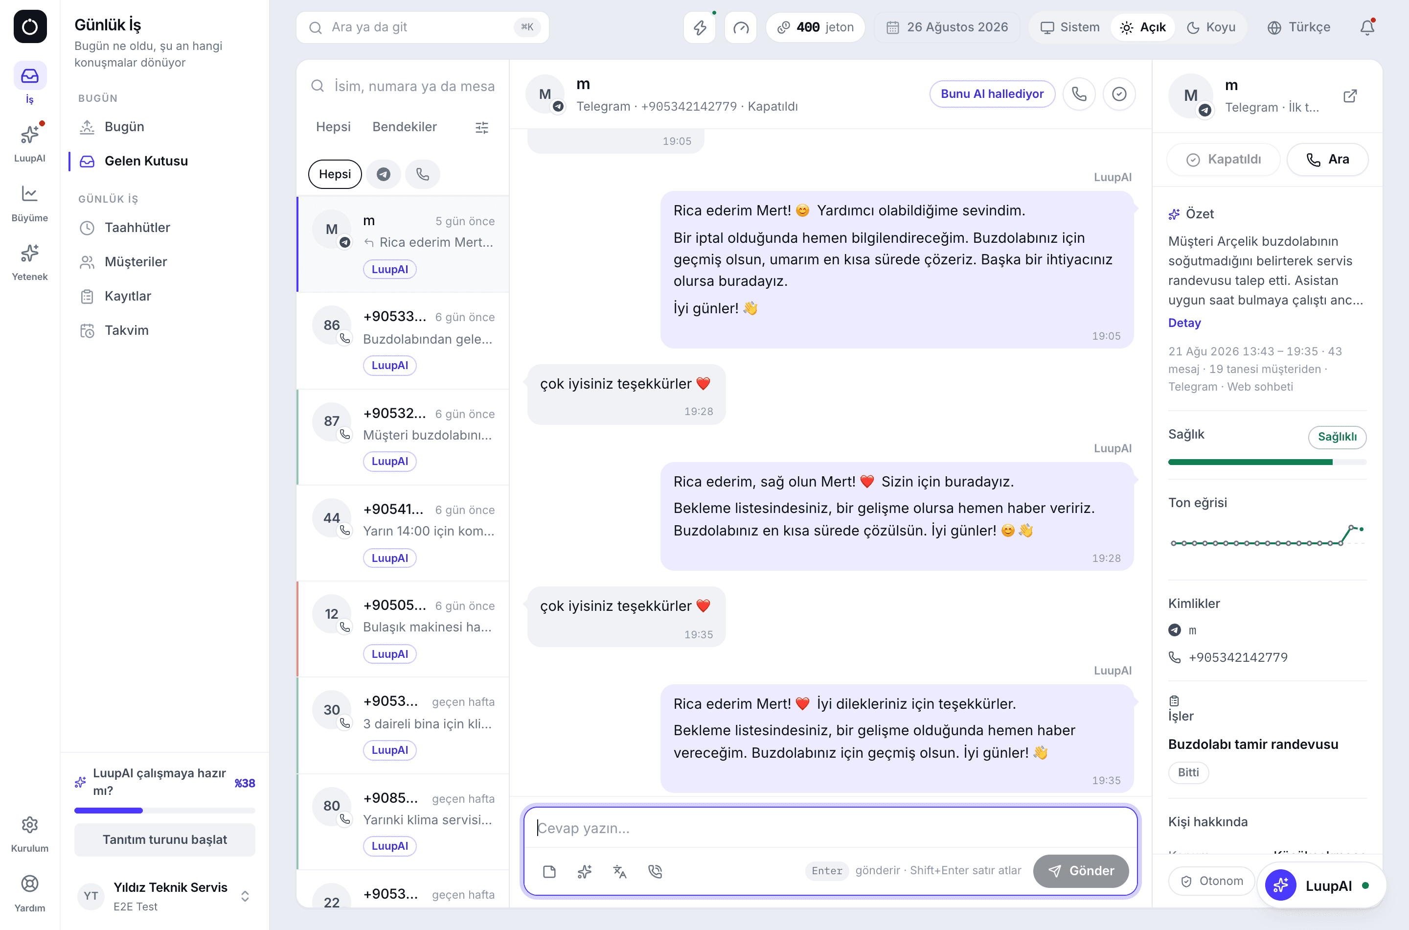Filter conversations by Telegram channel

point(384,174)
